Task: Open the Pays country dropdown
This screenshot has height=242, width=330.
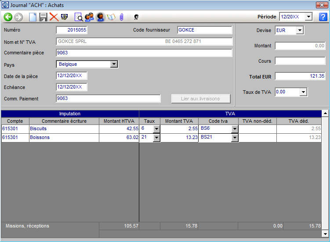Action: [114, 64]
